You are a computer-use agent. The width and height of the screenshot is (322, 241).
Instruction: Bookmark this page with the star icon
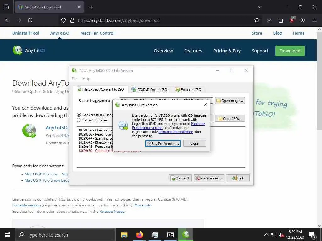(257, 20)
